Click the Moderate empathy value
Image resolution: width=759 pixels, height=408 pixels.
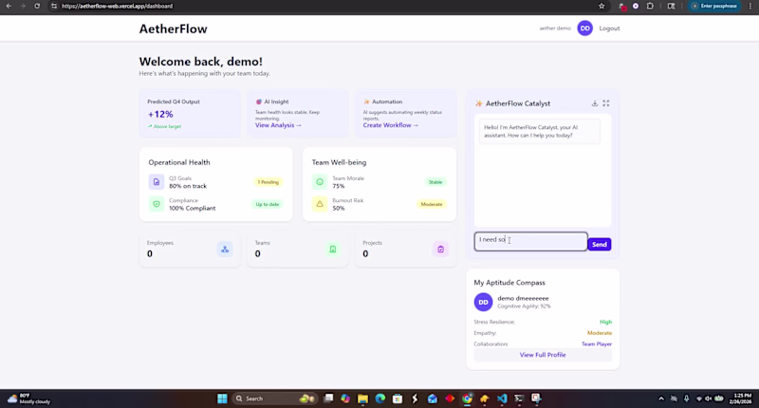pos(600,333)
